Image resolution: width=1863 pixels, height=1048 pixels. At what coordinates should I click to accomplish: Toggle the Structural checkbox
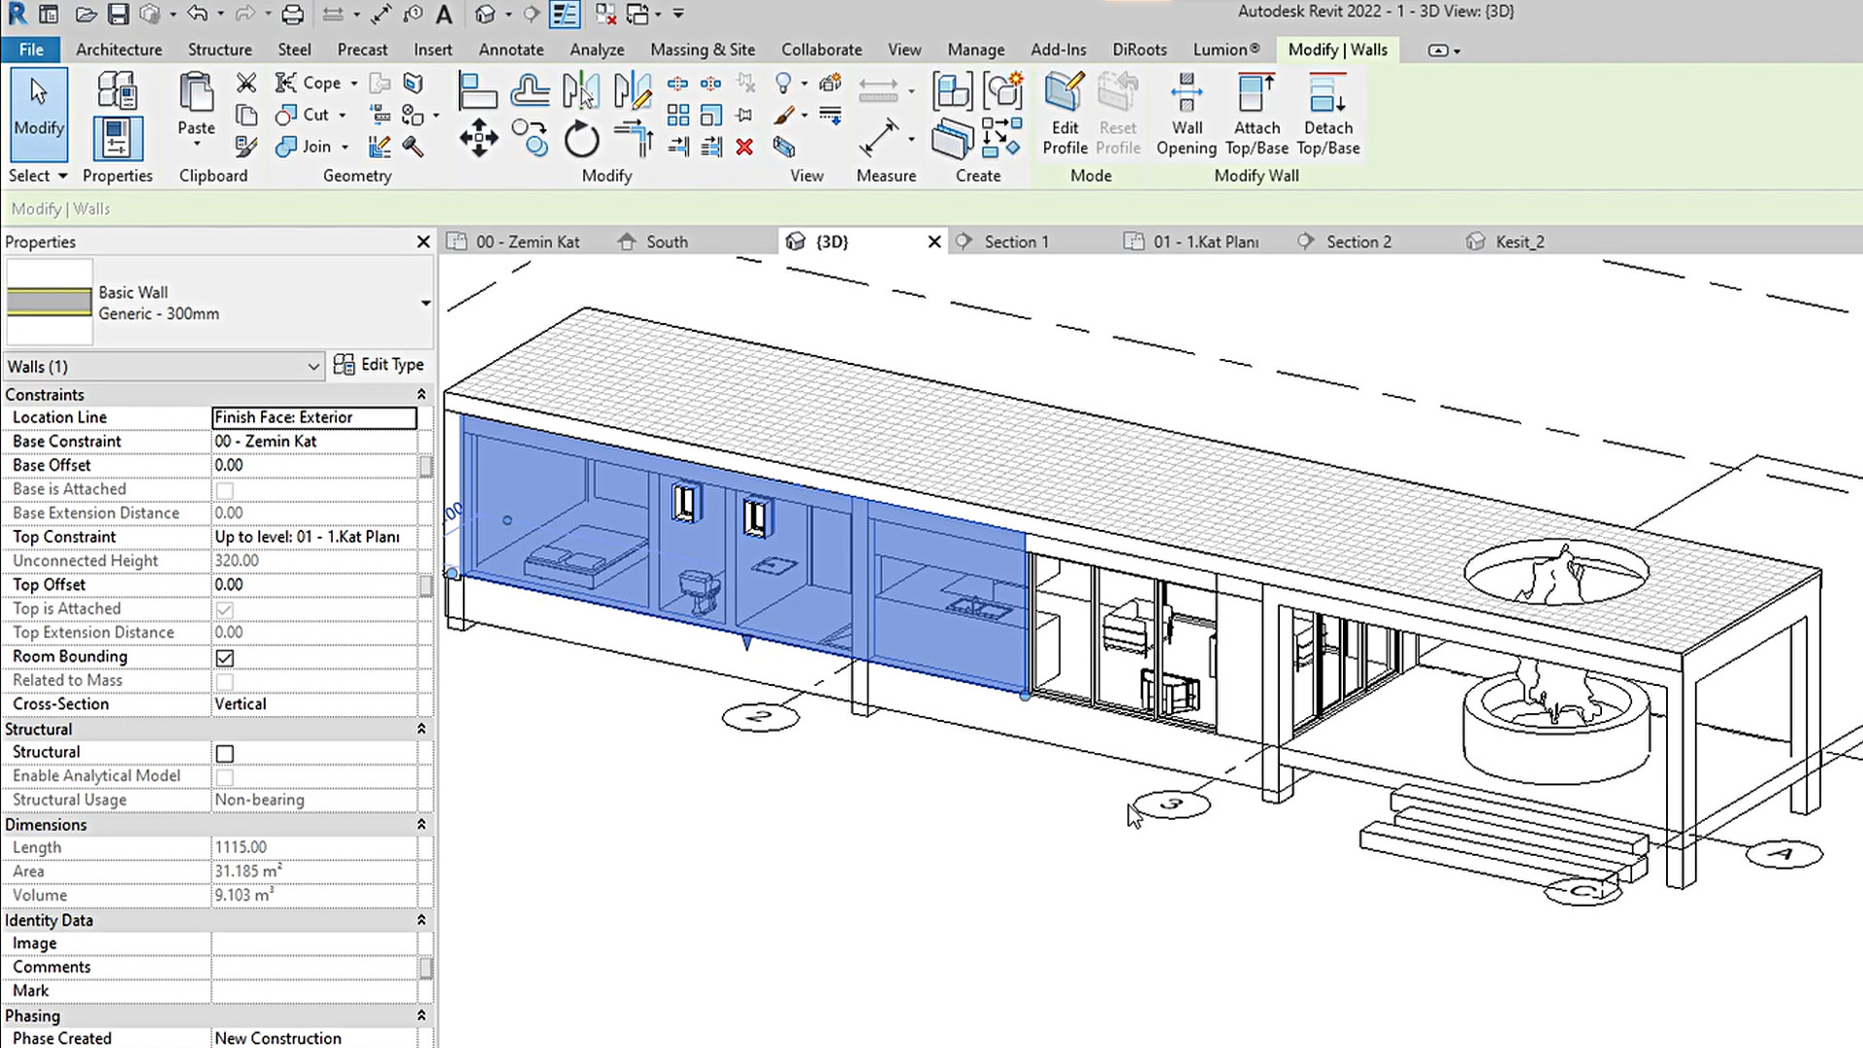225,753
